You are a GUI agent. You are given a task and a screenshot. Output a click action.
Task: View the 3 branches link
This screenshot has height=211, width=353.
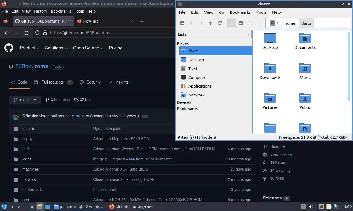pyautogui.click(x=57, y=100)
